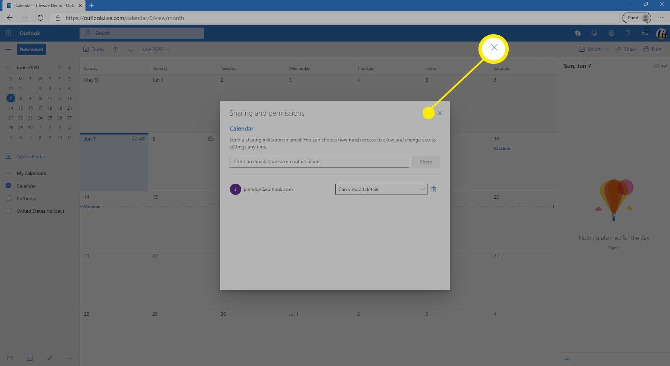Select the Jun 7 day cell

(x=114, y=162)
